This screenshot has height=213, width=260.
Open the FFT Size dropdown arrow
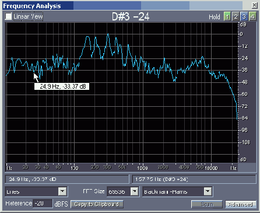[134, 191]
